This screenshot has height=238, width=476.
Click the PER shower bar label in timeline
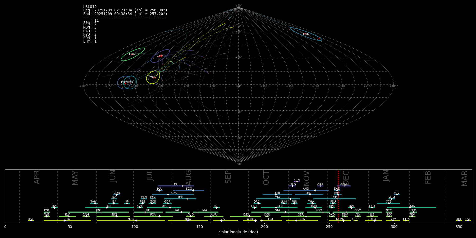tap(180, 198)
